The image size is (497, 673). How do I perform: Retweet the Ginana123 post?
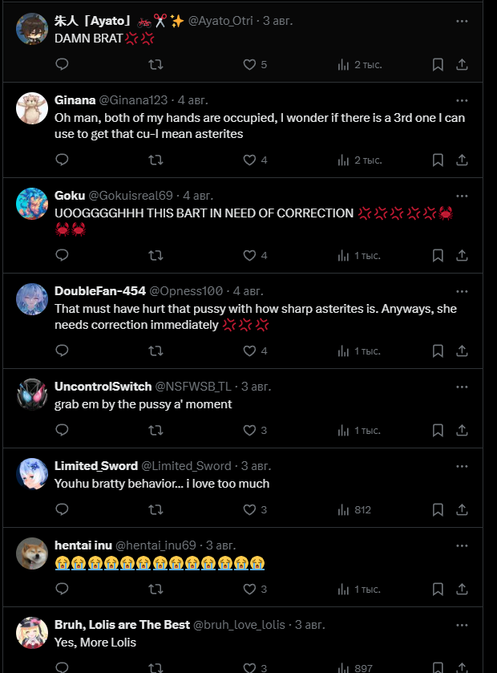(156, 160)
